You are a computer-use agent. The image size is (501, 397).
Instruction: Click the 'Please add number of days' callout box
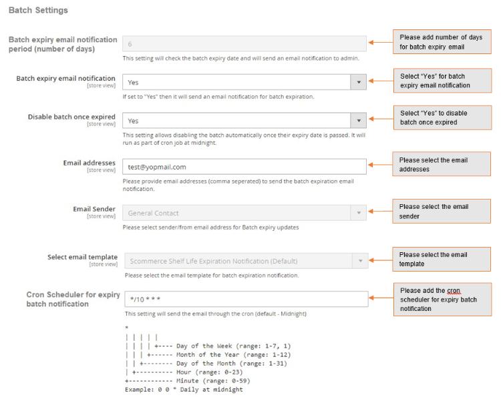[442, 42]
